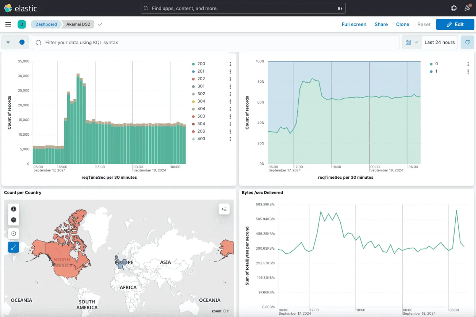This screenshot has width=476, height=317.
Task: Collapse the map legend panel arrow
Action: (224, 209)
